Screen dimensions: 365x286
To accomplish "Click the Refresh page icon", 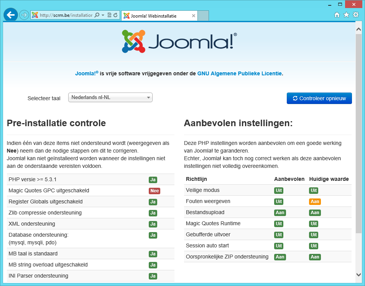I will pyautogui.click(x=115, y=15).
